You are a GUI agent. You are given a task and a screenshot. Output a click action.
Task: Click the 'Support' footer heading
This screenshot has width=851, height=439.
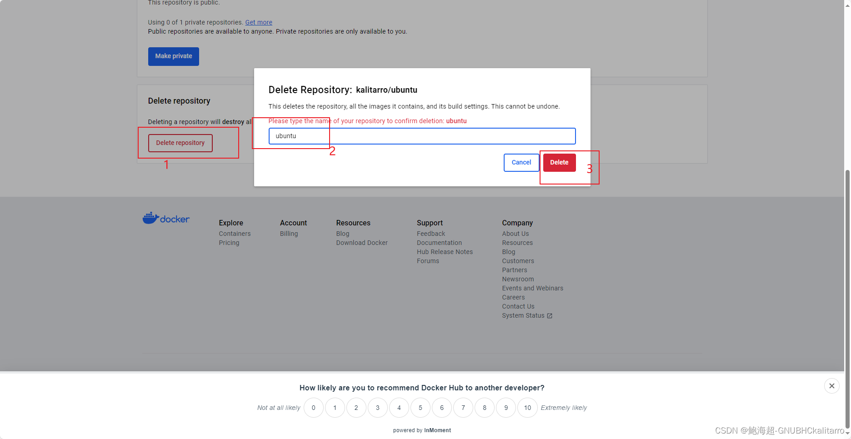pos(430,223)
